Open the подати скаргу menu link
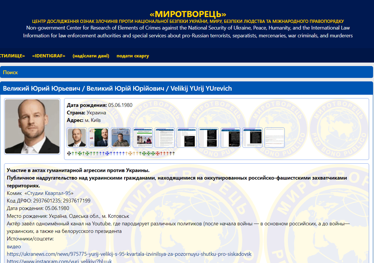 coord(133,56)
